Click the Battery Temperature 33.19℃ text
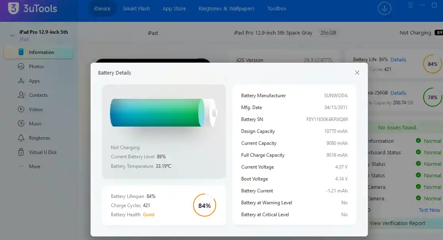 click(x=141, y=166)
